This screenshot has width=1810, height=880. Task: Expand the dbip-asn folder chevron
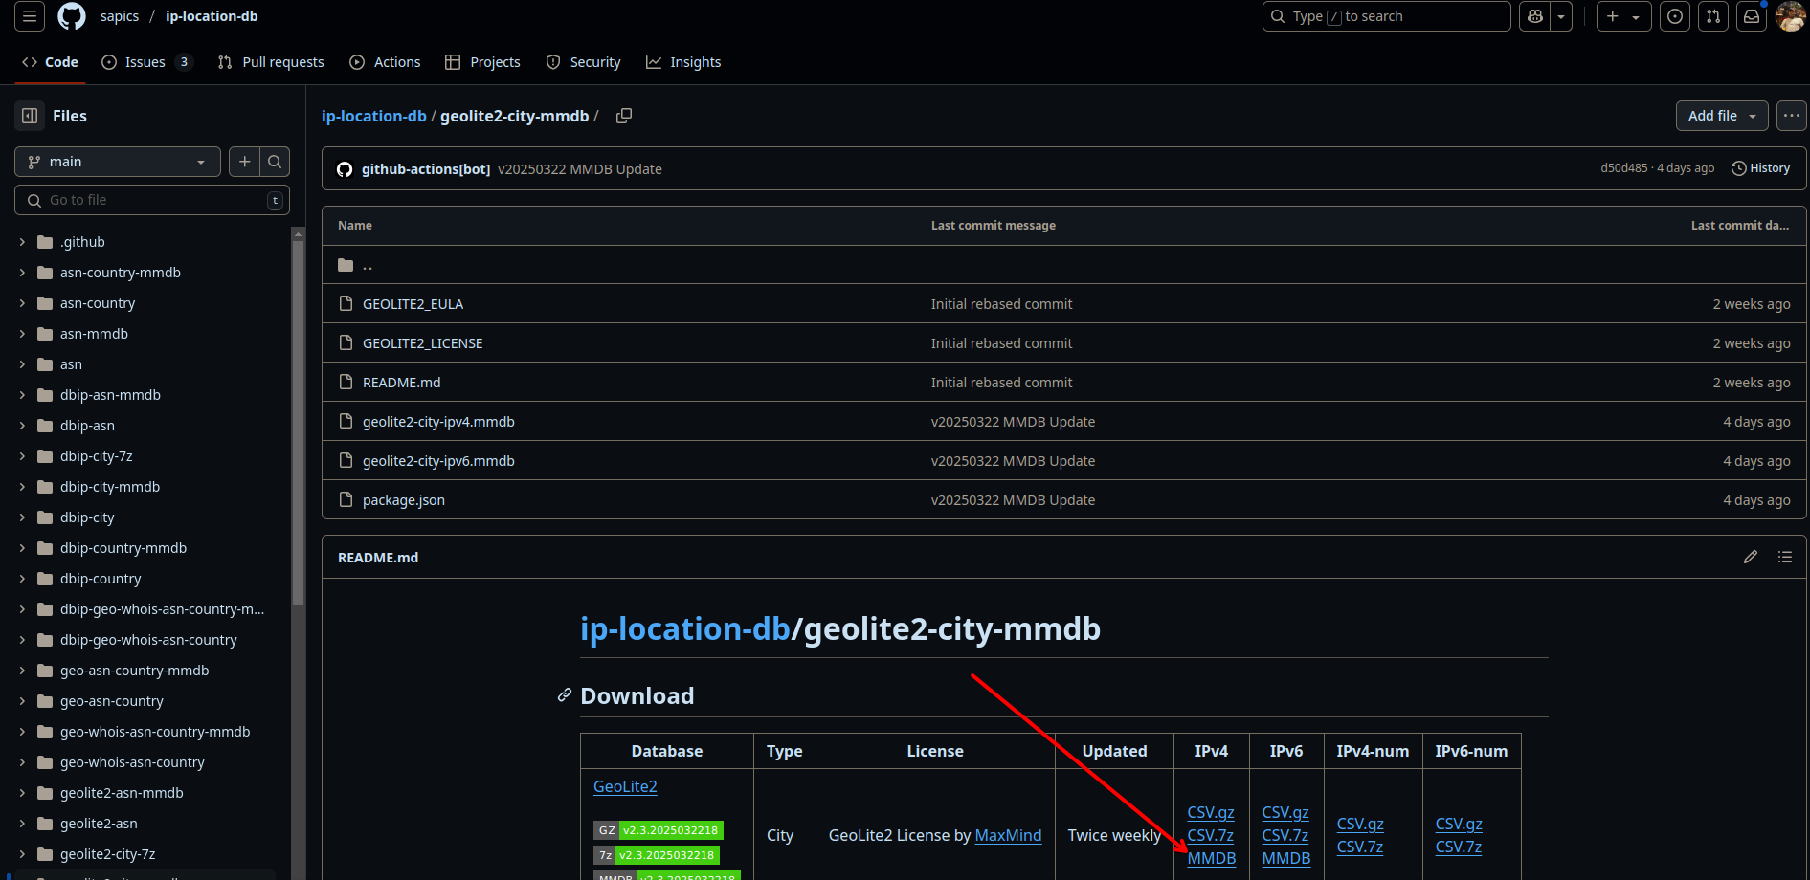point(22,426)
